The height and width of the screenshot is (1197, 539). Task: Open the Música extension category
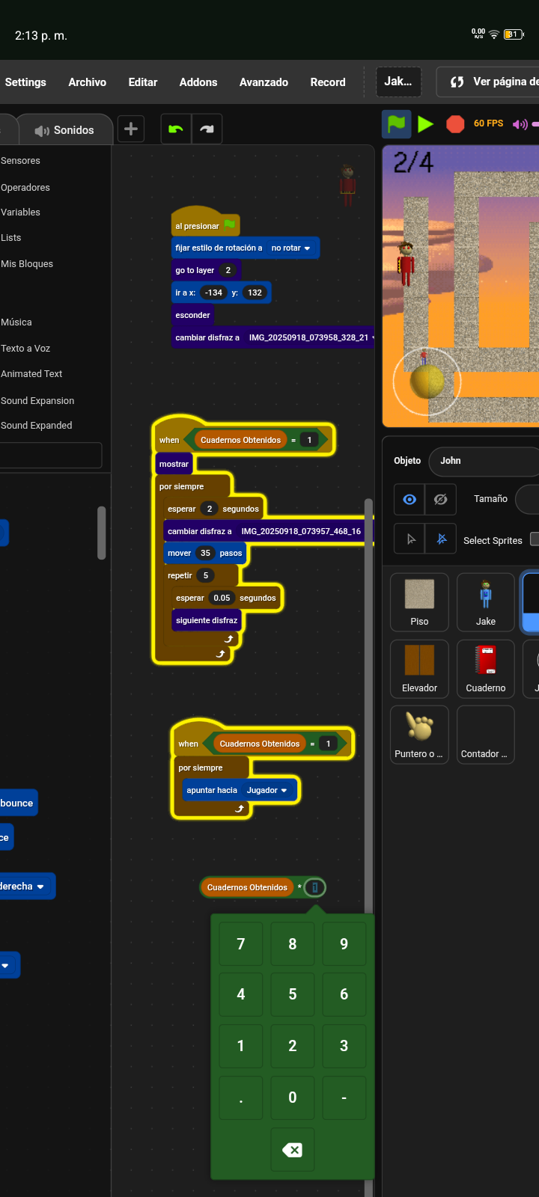point(16,322)
